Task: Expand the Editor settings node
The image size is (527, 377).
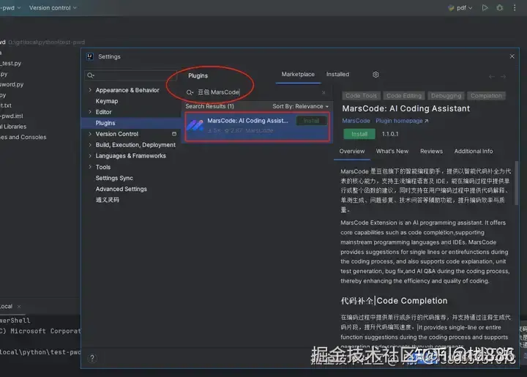Action: pyautogui.click(x=90, y=112)
